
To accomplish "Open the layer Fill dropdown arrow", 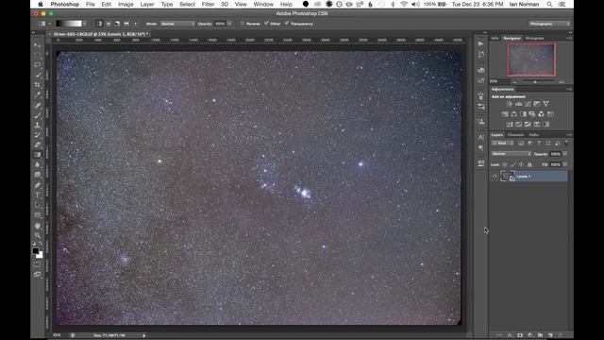I will (564, 164).
